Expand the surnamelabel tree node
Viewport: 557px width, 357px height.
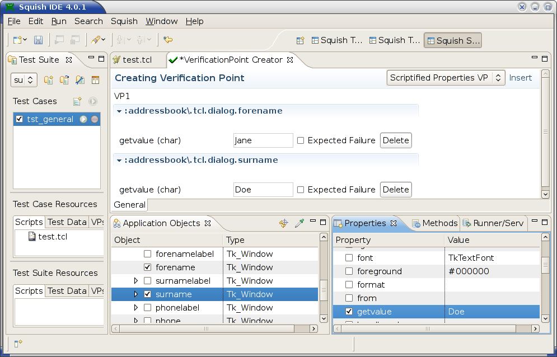(135, 281)
